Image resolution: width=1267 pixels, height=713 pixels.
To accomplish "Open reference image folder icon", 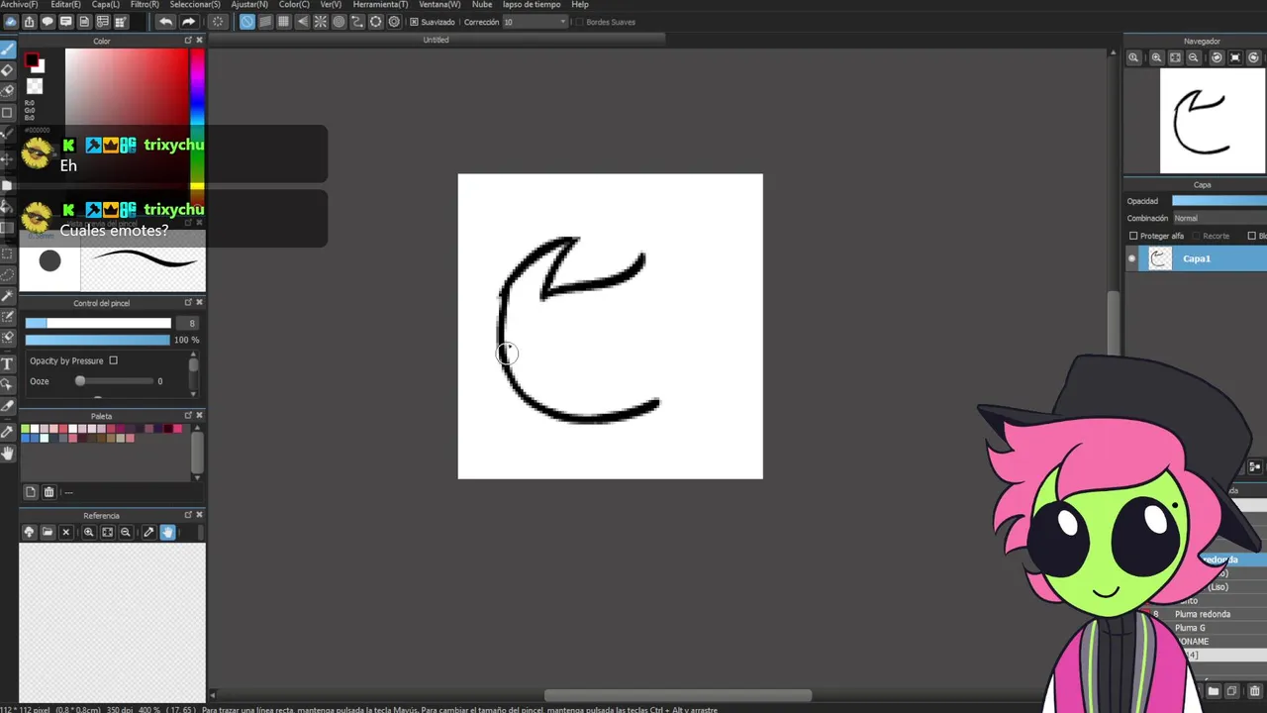I will [47, 532].
